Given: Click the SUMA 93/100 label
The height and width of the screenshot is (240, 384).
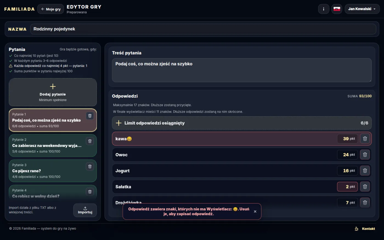Looking at the screenshot, I should pyautogui.click(x=359, y=96).
